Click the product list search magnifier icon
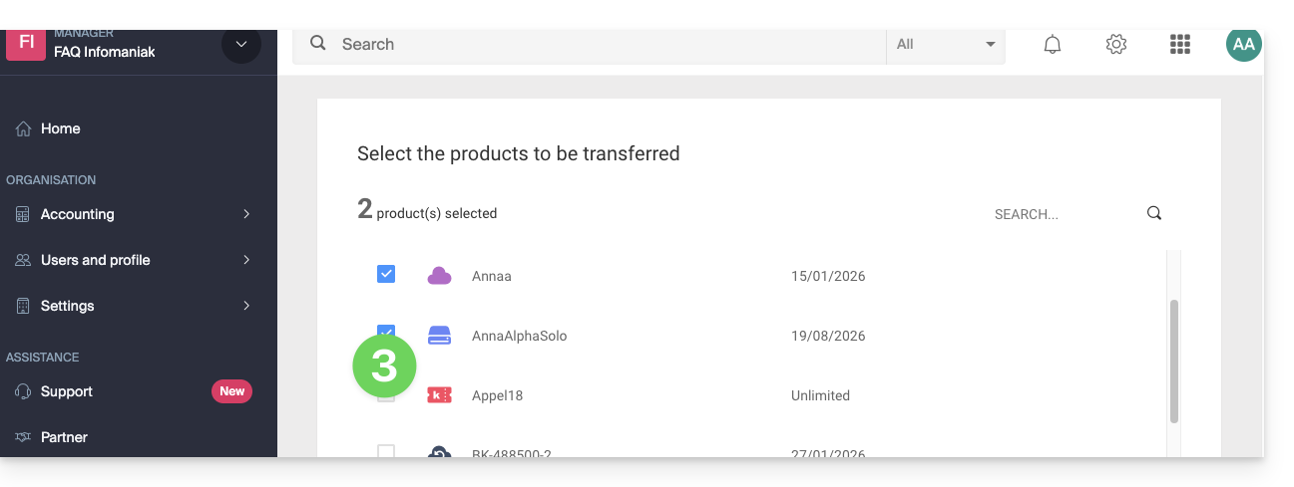 click(x=1154, y=213)
